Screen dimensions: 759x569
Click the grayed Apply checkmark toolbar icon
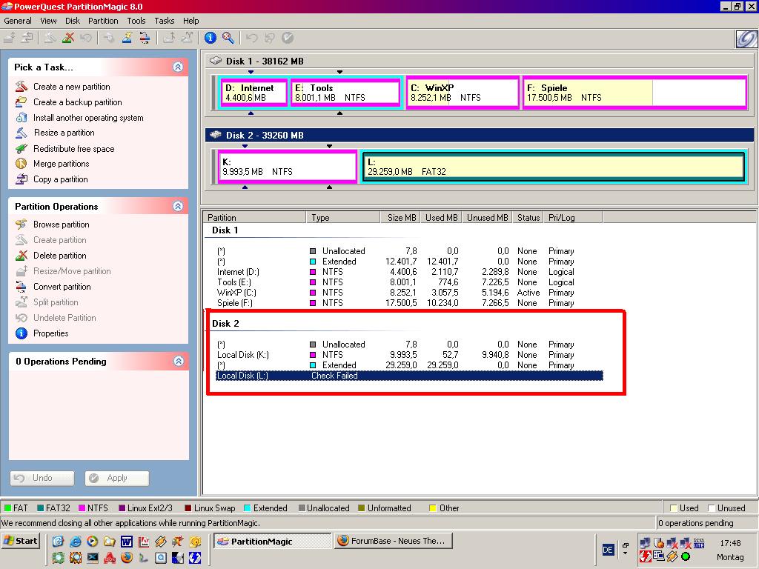tap(288, 38)
